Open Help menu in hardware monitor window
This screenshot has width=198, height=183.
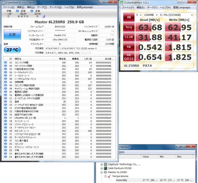click(x=122, y=152)
